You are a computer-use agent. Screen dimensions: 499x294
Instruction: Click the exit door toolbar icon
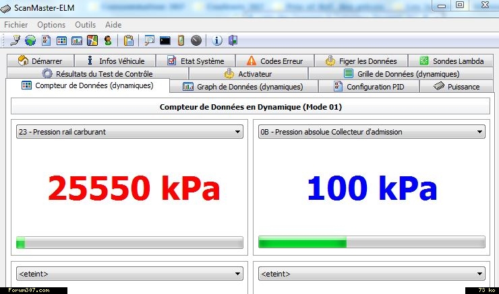tap(233, 40)
